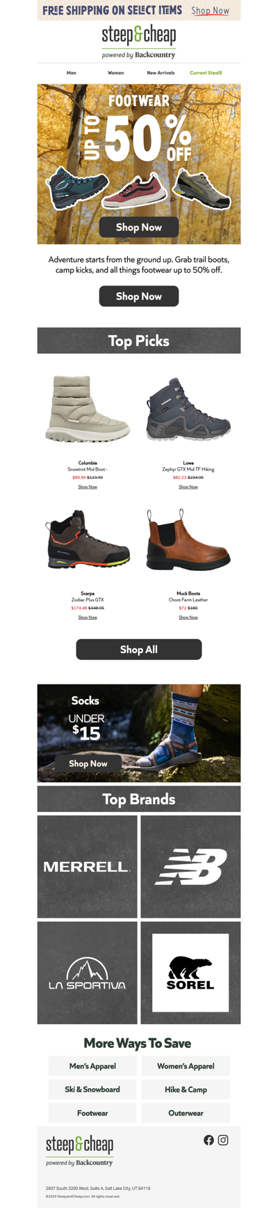Click the steep&cheap header logo

coord(139,42)
